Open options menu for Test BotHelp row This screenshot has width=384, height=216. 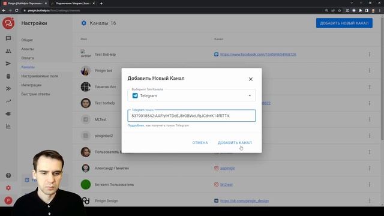[370, 55]
